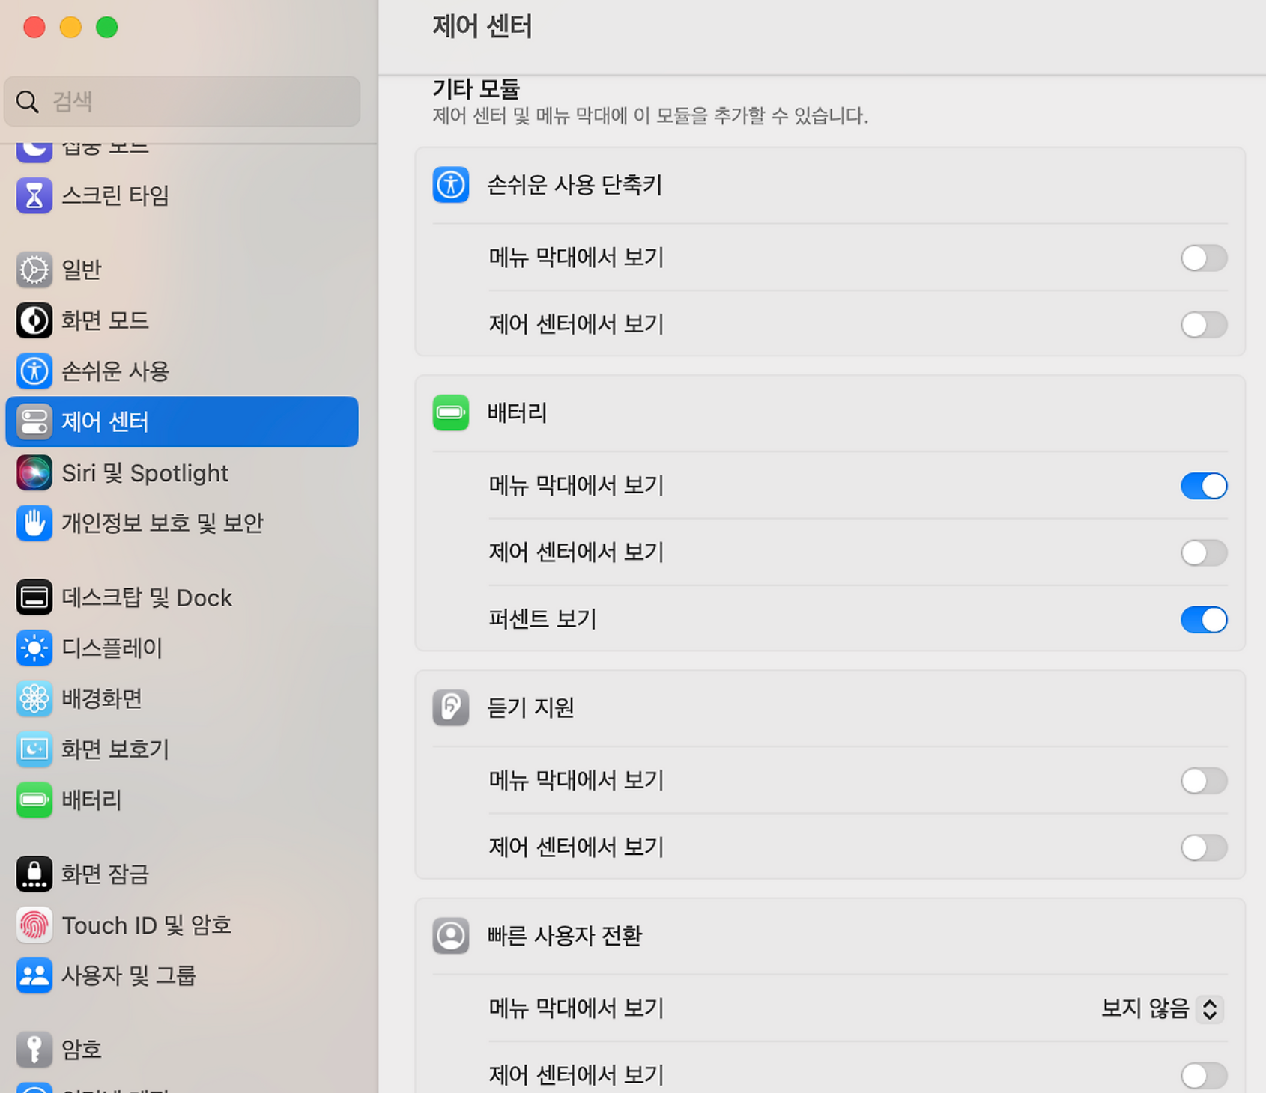
Task: Click the 화면 모드 appearance icon
Action: [x=34, y=320]
